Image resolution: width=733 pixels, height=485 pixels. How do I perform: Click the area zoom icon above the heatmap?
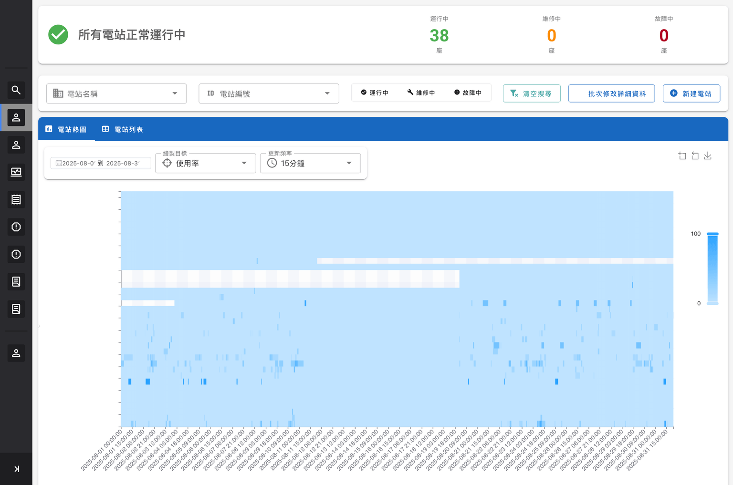(682, 155)
